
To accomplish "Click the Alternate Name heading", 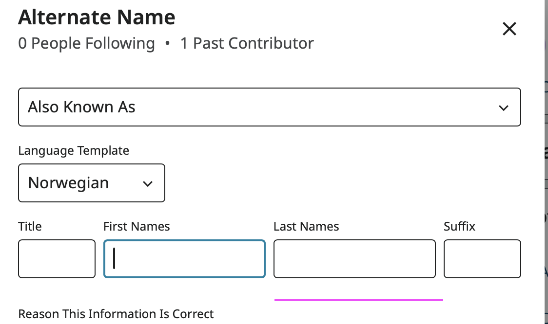I will pos(97,18).
